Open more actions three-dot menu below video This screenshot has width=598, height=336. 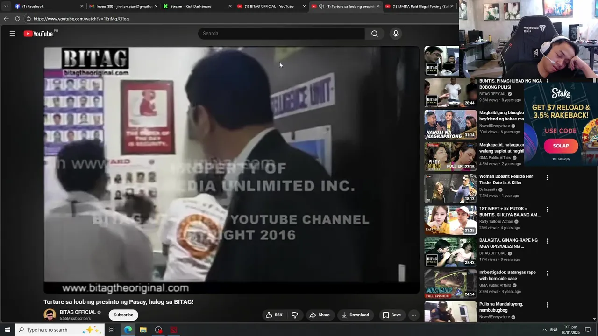click(413, 315)
